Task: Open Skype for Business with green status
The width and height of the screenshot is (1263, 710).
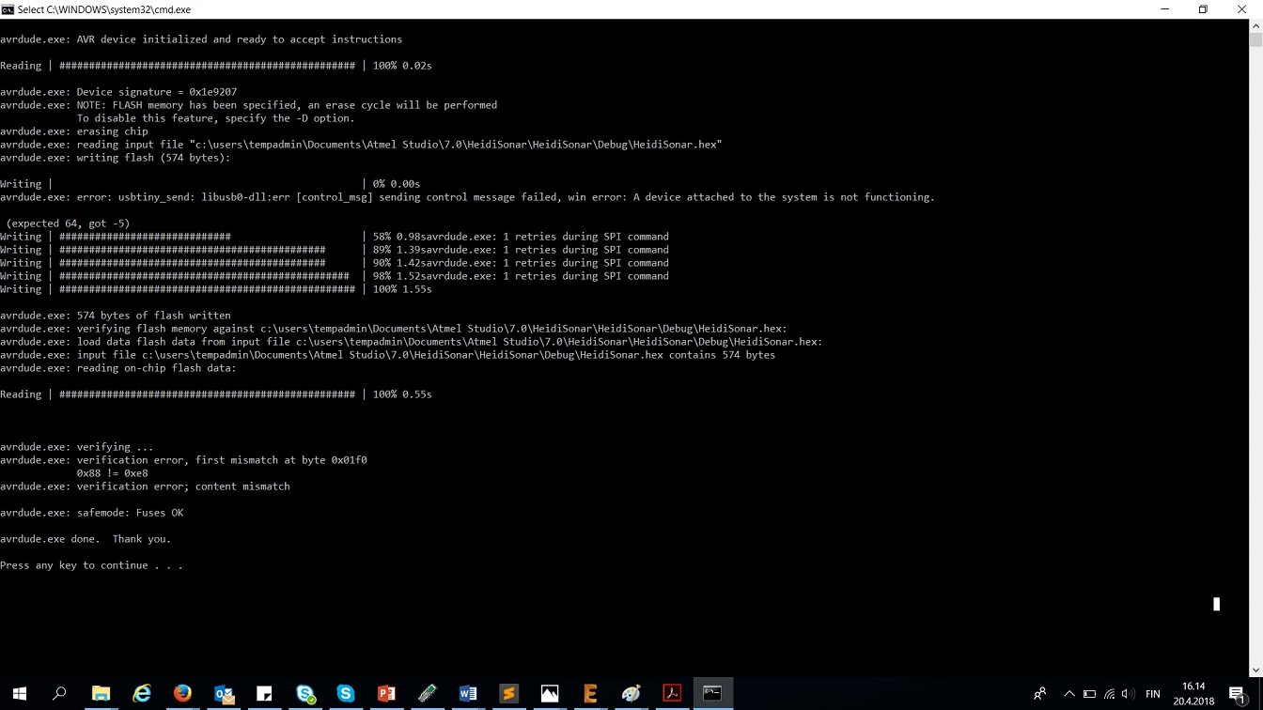Action: point(305,694)
